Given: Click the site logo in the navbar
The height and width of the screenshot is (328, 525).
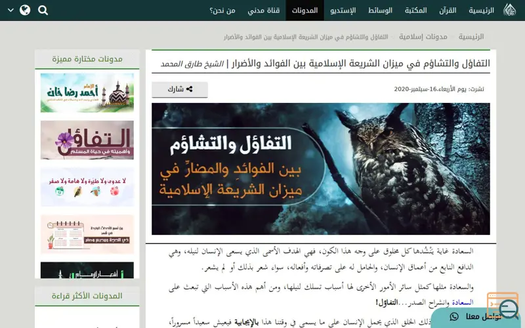Looking at the screenshot, I should click(509, 10).
